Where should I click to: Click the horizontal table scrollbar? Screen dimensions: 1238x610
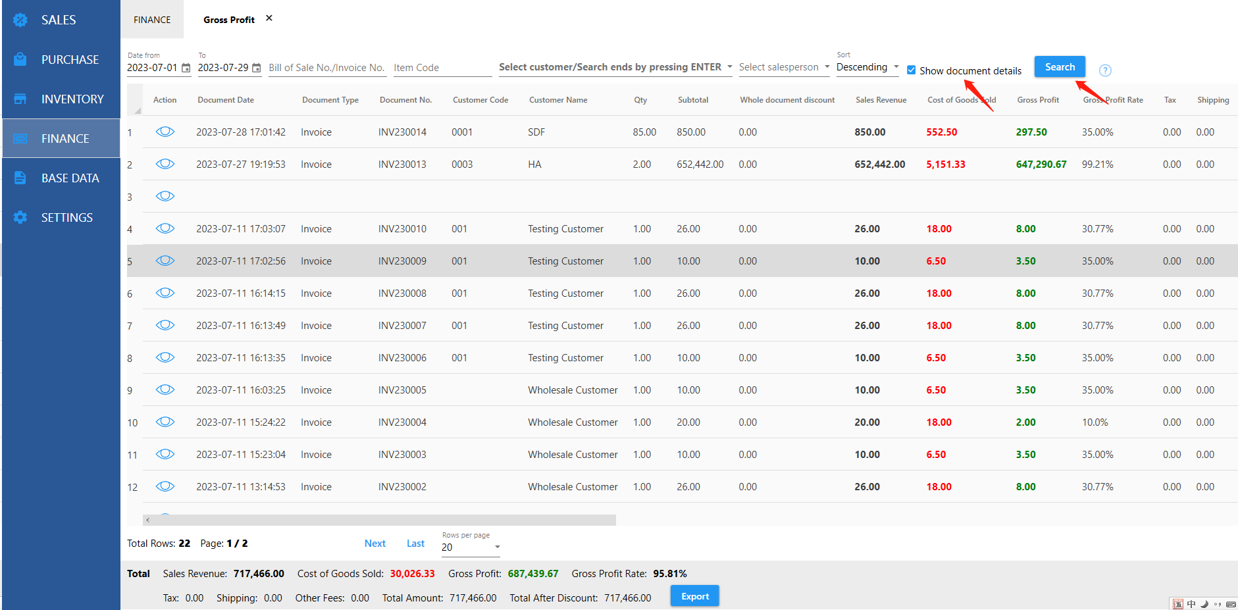coord(379,520)
